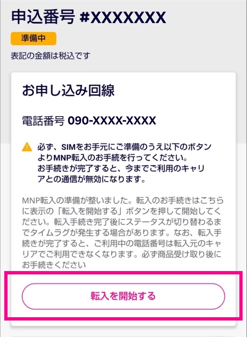Select the 電話番号 label
This screenshot has height=337, width=247.
(43, 121)
